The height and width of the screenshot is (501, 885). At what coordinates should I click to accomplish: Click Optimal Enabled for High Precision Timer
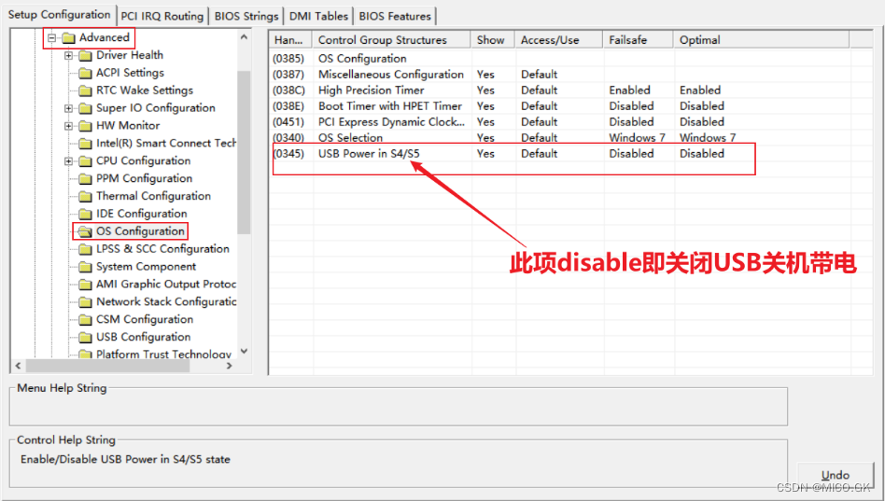(x=700, y=90)
